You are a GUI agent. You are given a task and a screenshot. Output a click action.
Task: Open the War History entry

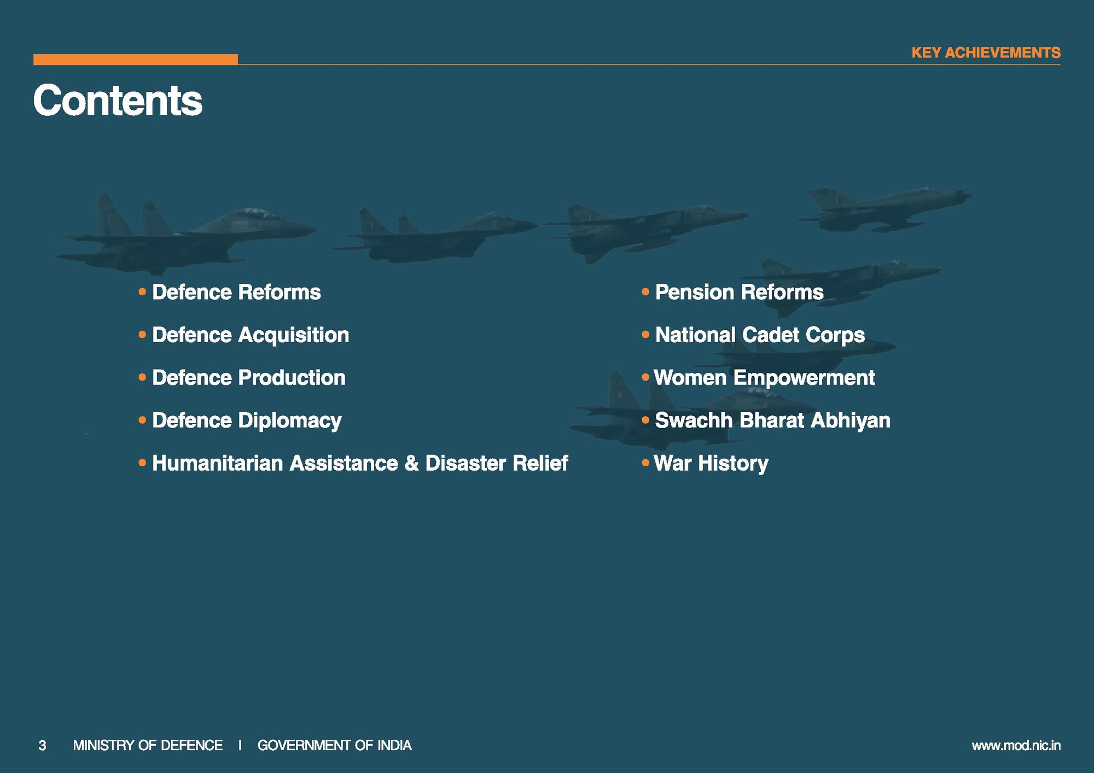coord(711,464)
